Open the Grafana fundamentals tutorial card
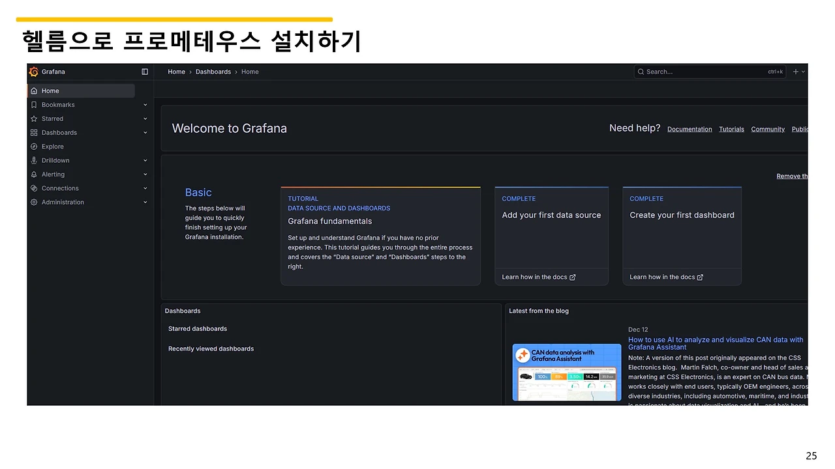This screenshot has height=469, width=835. (380, 236)
